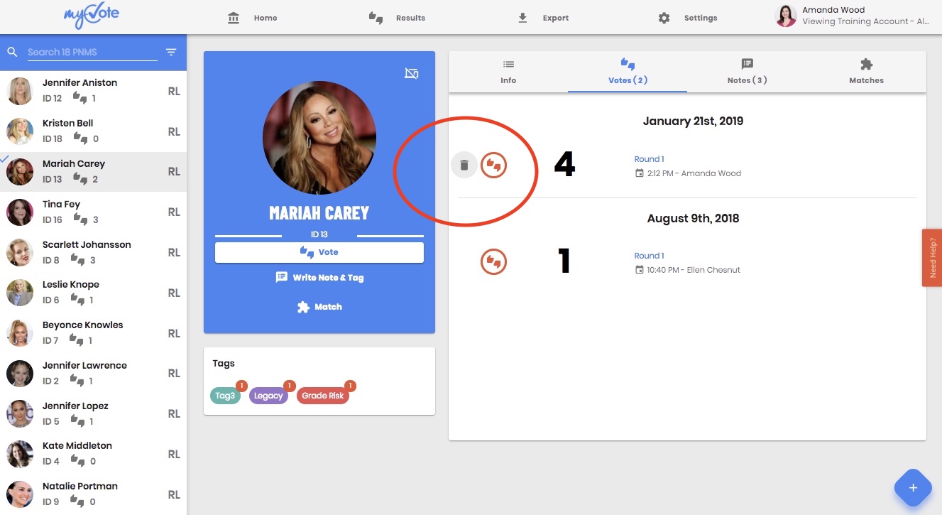The image size is (942, 515).
Task: Delete the January 21st vote with trash icon
Action: click(x=464, y=166)
